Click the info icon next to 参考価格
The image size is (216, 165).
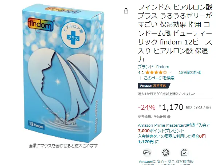pos(169,117)
